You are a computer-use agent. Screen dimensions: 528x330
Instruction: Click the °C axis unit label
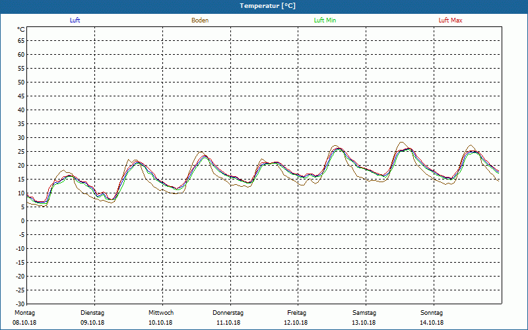(21, 30)
